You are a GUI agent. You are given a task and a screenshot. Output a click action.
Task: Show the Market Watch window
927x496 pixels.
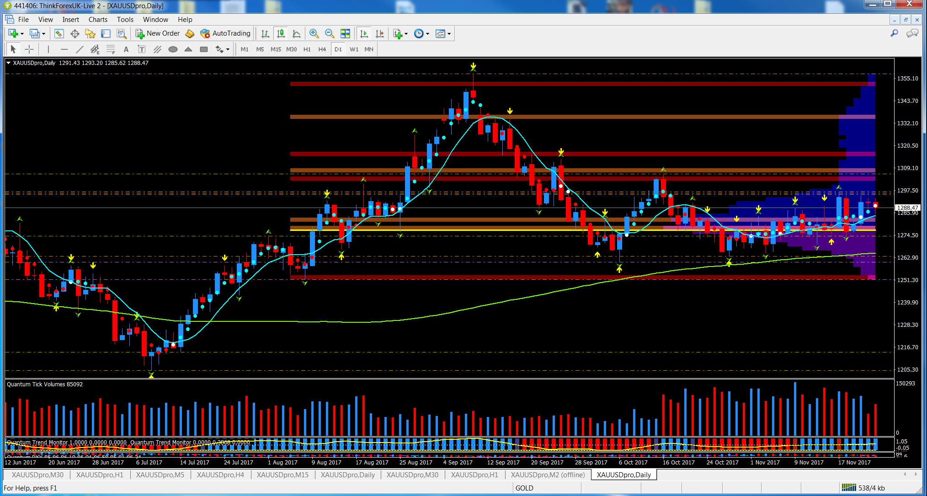pos(59,33)
